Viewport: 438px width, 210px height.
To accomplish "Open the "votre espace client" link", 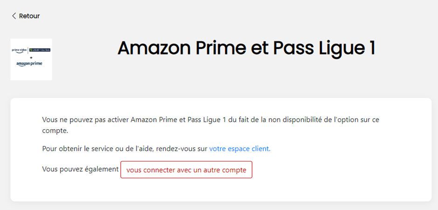I will 240,148.
